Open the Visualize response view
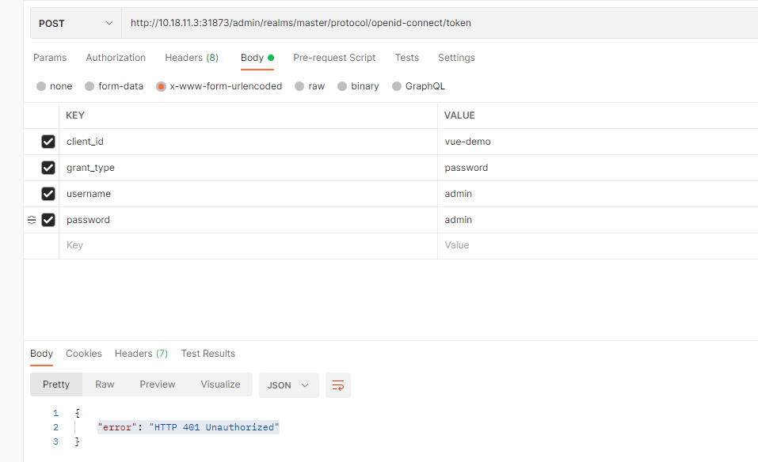 219,384
